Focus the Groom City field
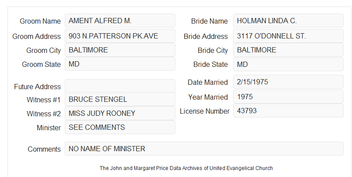Viewport: 352px width, 177px height. tap(120, 50)
